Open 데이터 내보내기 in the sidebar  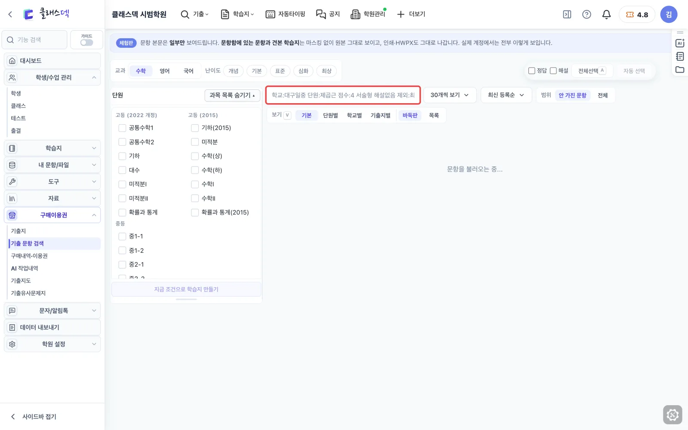tap(52, 327)
